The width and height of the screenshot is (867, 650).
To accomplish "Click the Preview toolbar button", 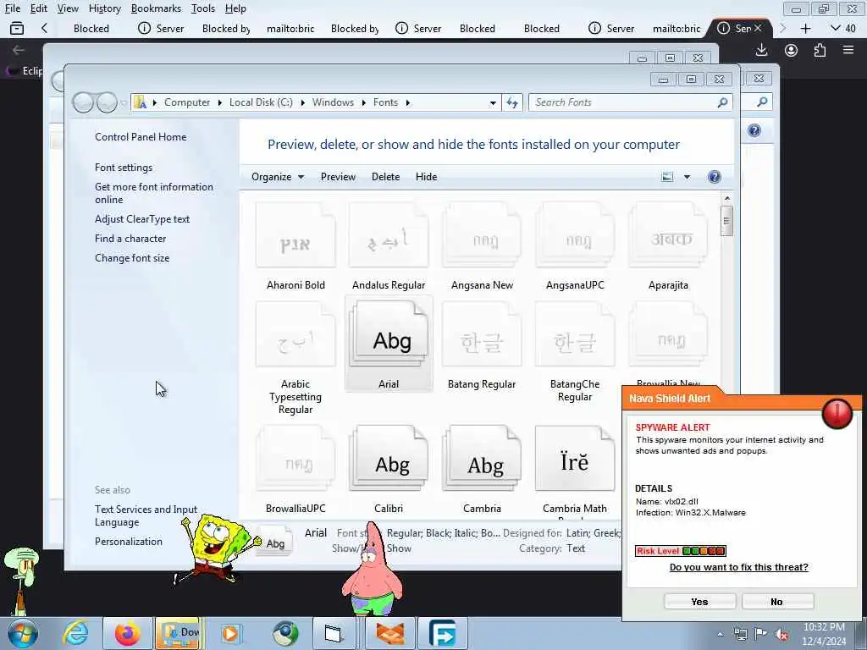I will point(338,177).
